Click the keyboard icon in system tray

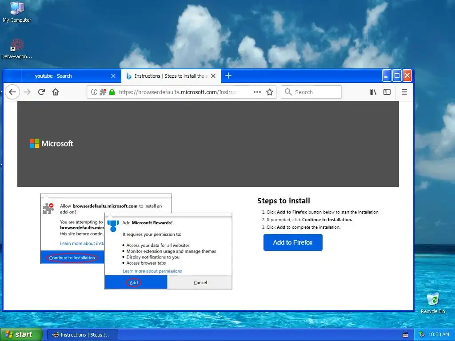[x=405, y=335]
